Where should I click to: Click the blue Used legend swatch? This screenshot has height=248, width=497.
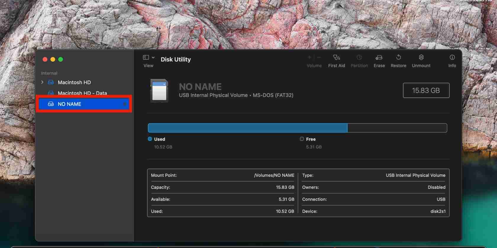(150, 139)
